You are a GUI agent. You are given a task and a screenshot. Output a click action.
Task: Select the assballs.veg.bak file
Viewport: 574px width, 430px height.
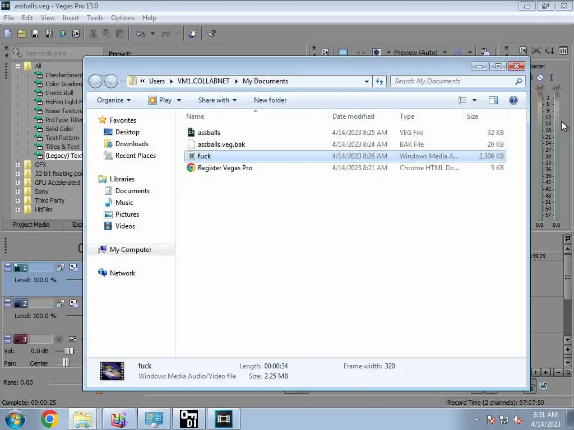345,144
